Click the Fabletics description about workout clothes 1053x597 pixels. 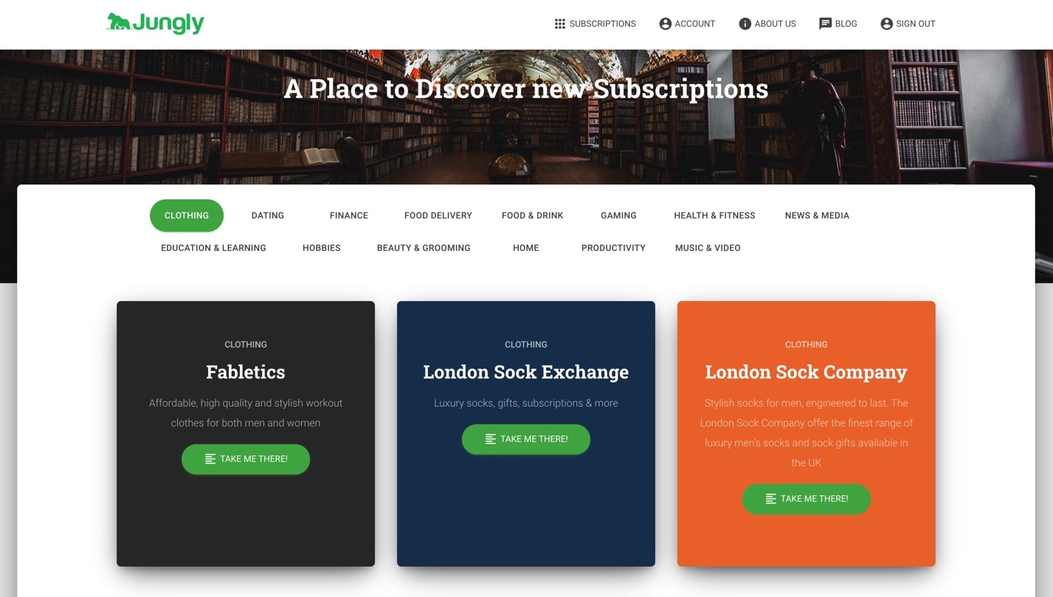246,413
